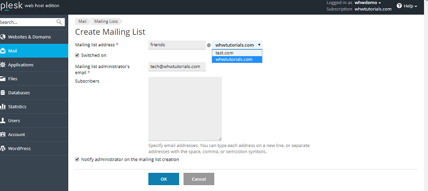This screenshot has width=428, height=191.
Task: Select the Databases icon in sidebar
Action: coord(3,93)
